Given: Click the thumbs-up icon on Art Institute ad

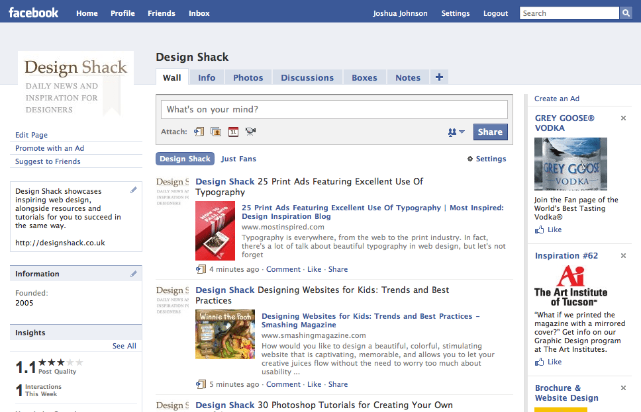Looking at the screenshot, I should click(x=539, y=362).
